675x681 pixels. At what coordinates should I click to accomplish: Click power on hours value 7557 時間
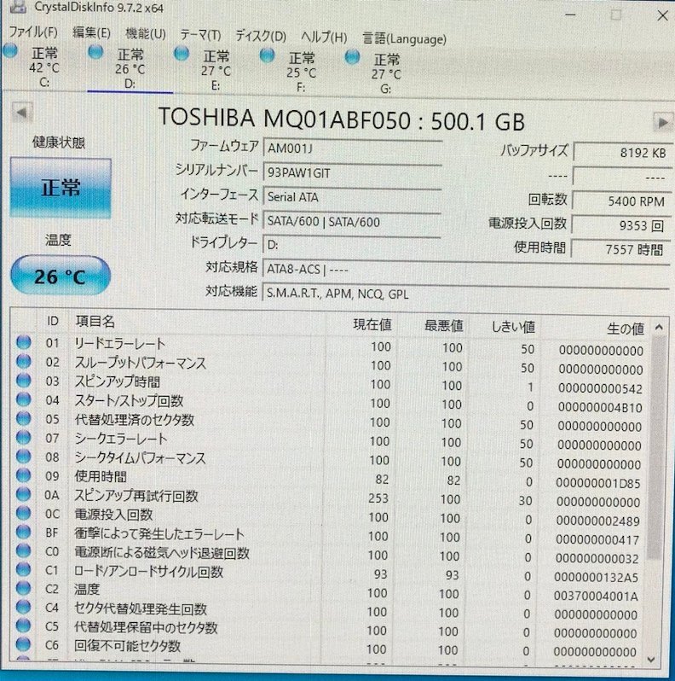pyautogui.click(x=620, y=249)
